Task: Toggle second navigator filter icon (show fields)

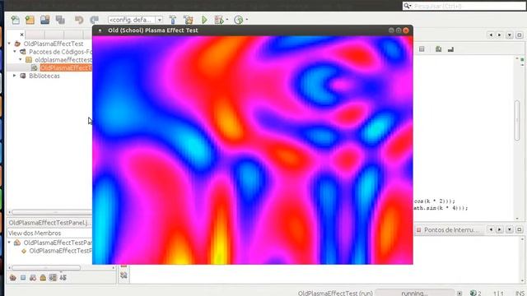Action: pos(23,278)
